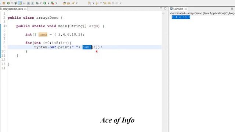The height and width of the screenshot is (132, 235).
Task: Click the print method call on line 9
Action: (64, 47)
